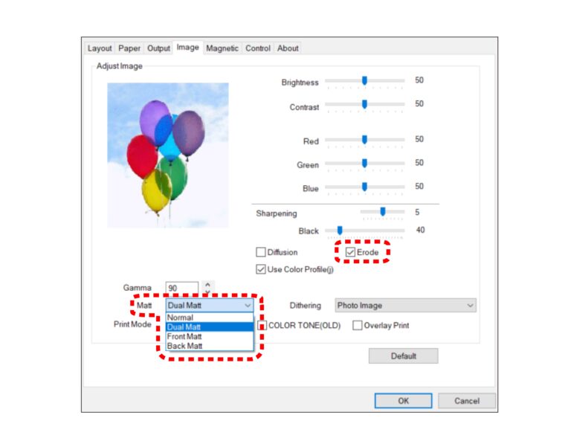The image size is (571, 441).
Task: Select the Output tab
Action: tap(158, 48)
